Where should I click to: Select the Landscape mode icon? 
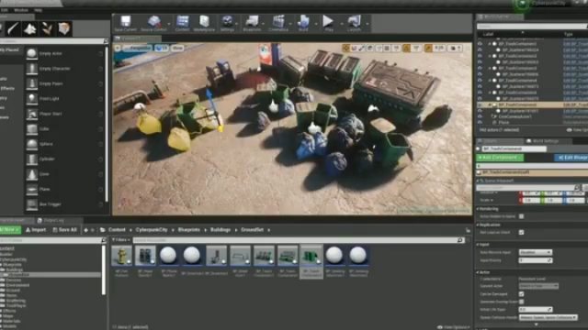pos(30,28)
